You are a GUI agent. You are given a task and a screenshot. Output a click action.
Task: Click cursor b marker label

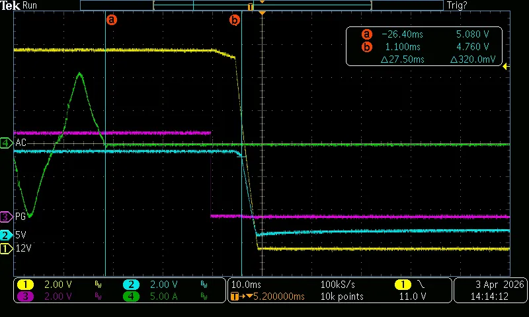235,20
